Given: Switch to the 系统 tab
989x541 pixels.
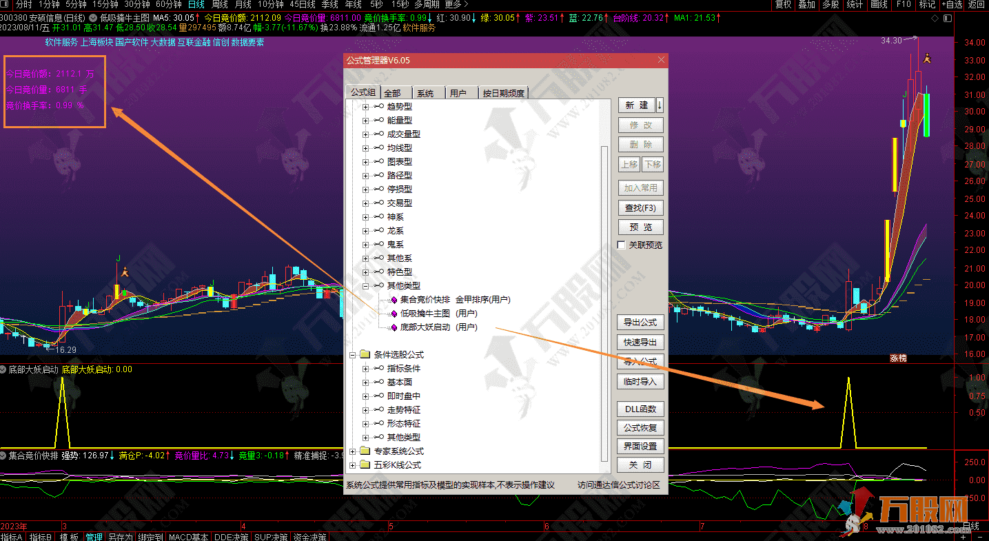Looking at the screenshot, I should (x=429, y=93).
